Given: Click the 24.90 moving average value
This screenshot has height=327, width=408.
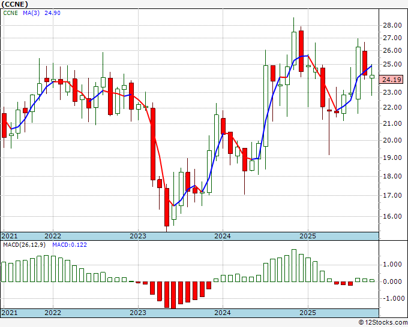Looking at the screenshot, I should tap(52, 13).
